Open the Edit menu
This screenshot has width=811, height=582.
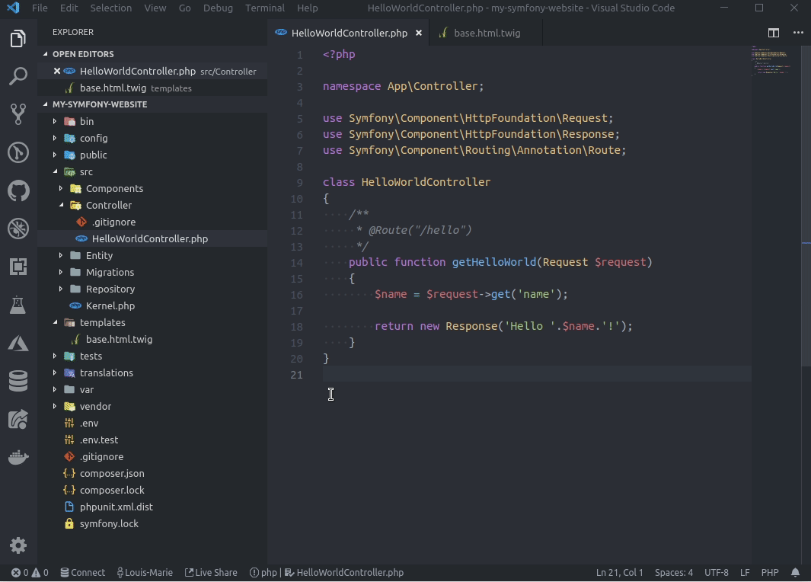coord(69,8)
